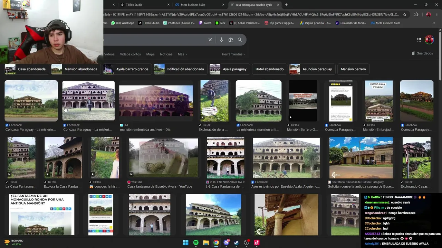Open the Explorando Casas TikTok thumbnail
This screenshot has width=442, height=248.
point(416,157)
